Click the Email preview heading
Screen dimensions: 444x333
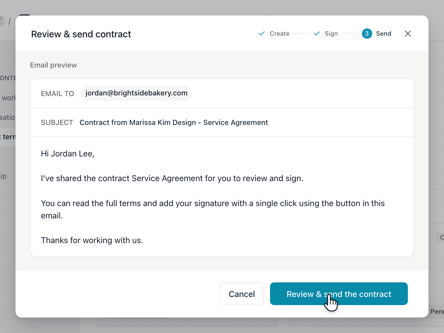pyautogui.click(x=54, y=65)
